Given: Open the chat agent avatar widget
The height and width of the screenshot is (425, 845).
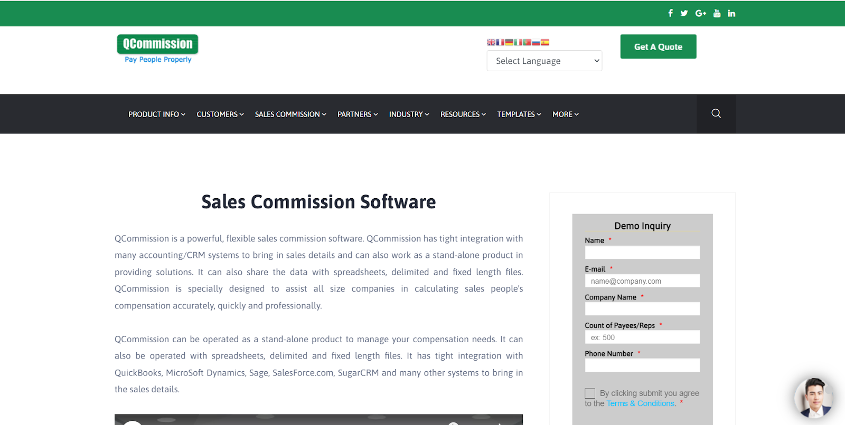Looking at the screenshot, I should [814, 398].
